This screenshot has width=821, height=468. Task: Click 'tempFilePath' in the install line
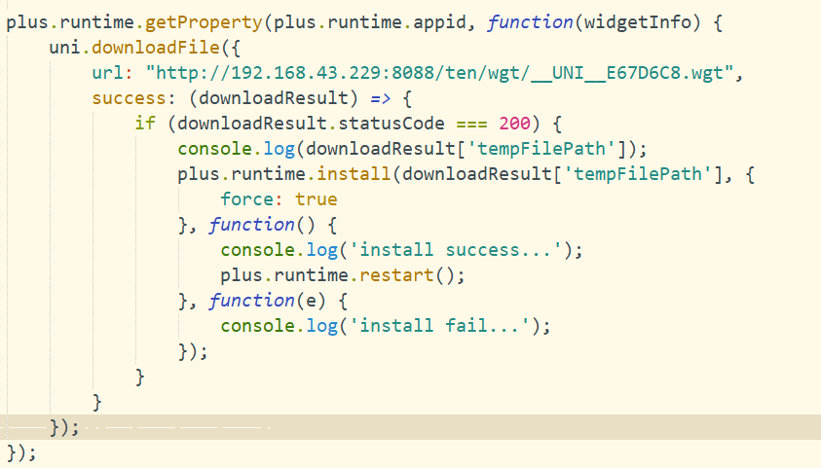click(638, 174)
